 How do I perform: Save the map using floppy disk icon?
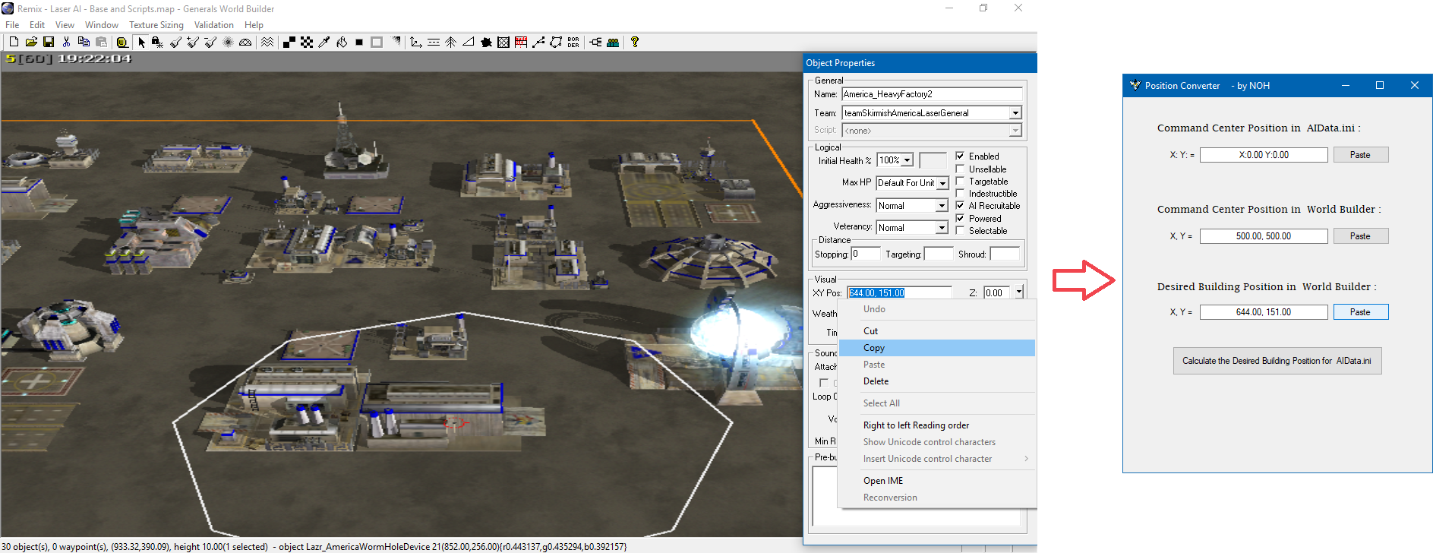coord(49,43)
